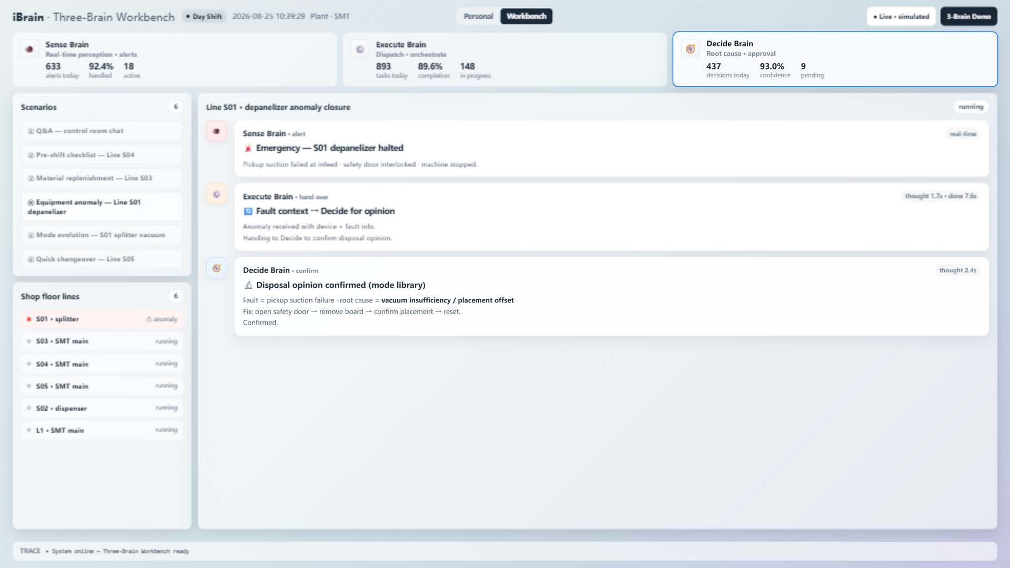
Task: Open the 3-Brain Demo button
Action: 968,16
